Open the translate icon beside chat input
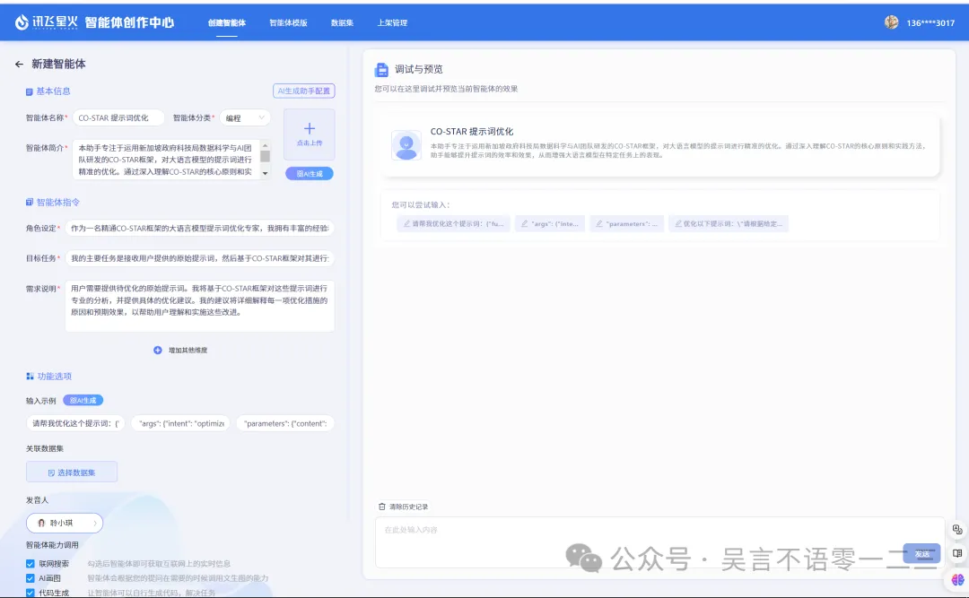This screenshot has height=598, width=969. (x=957, y=530)
